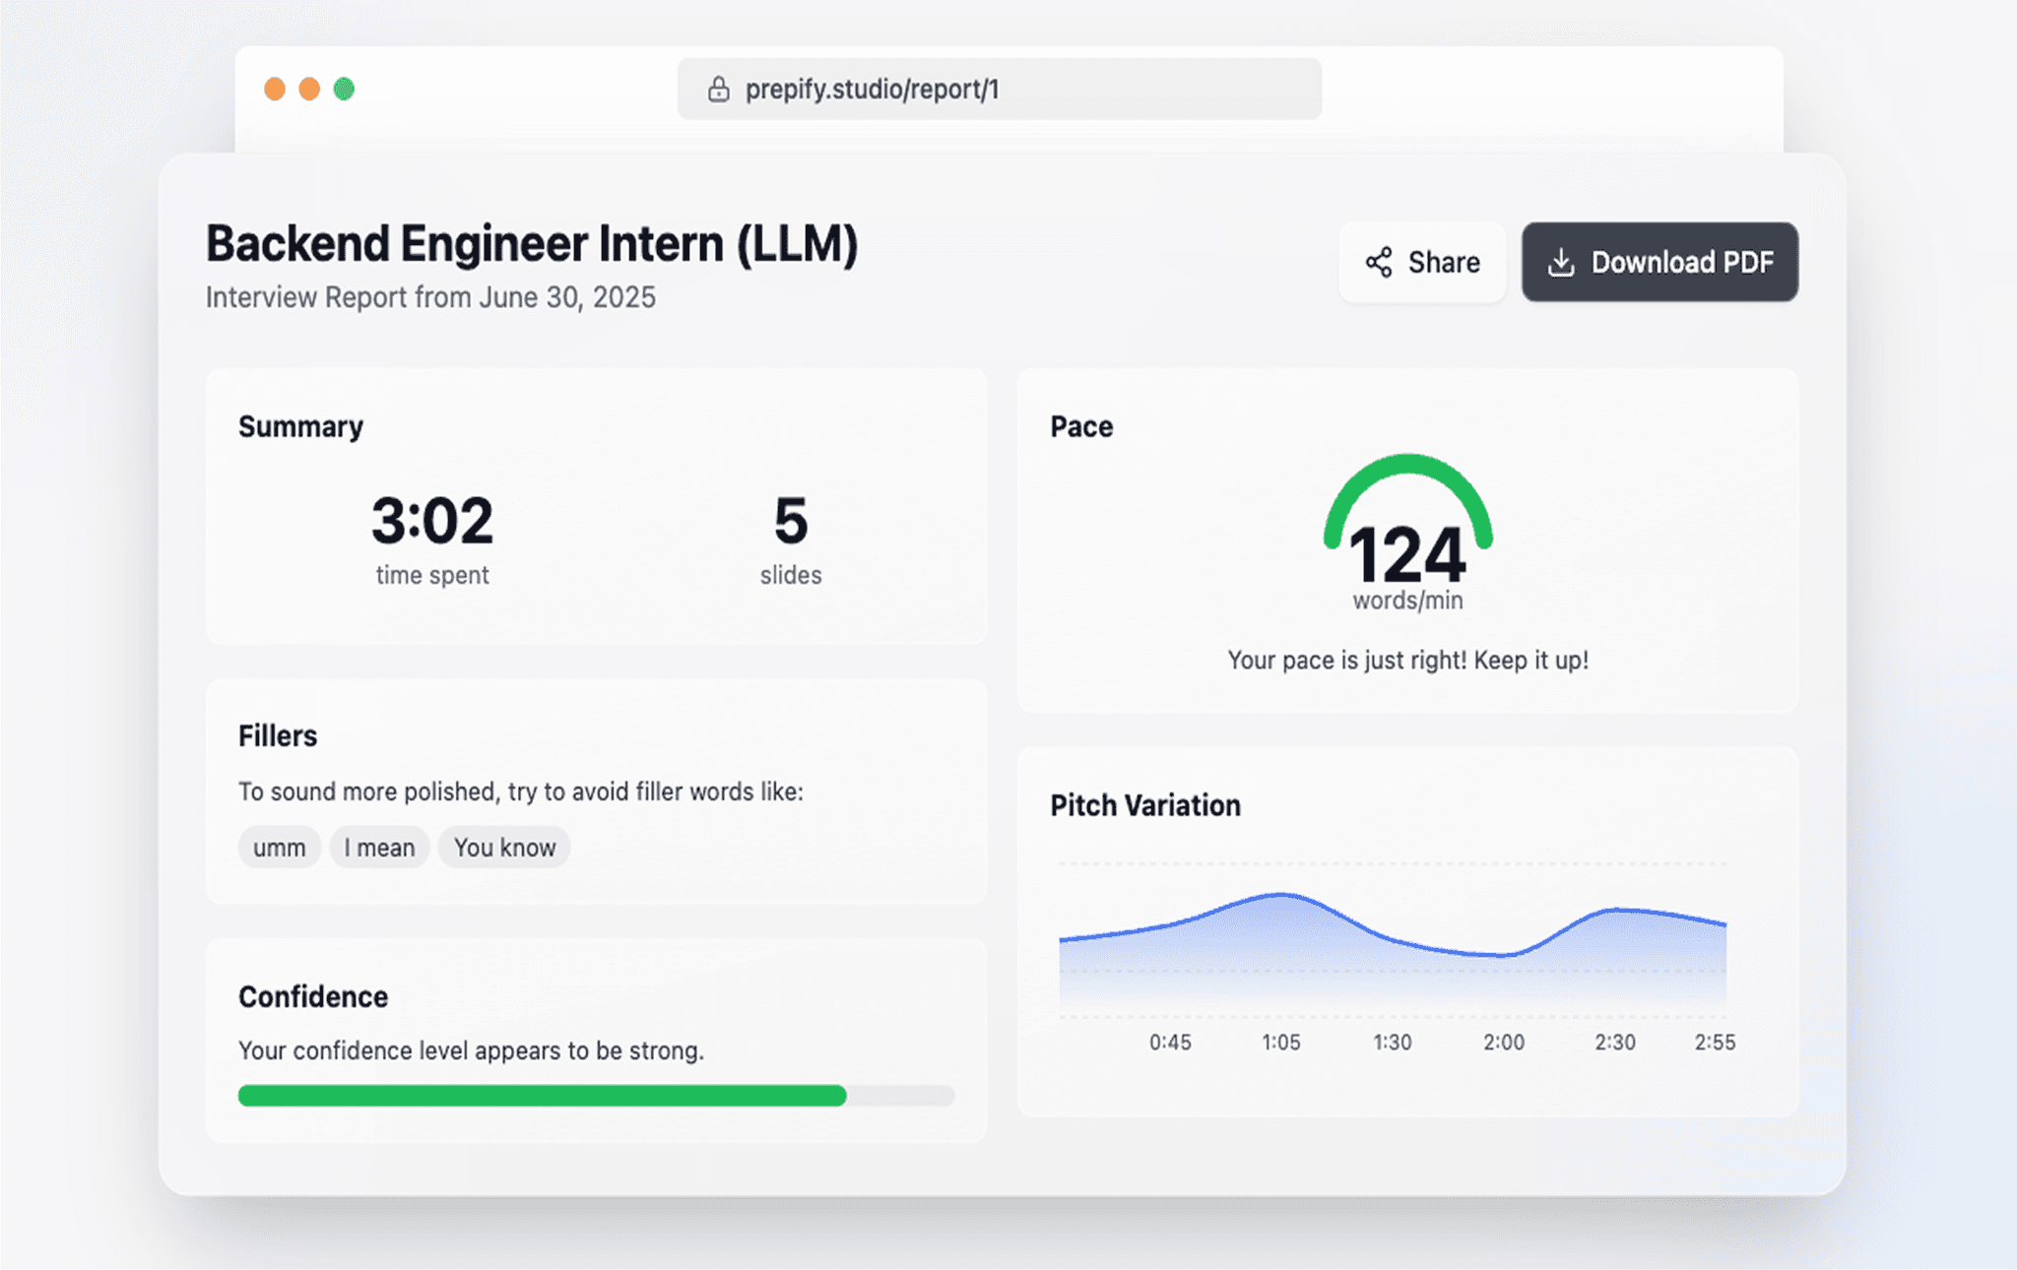The height and width of the screenshot is (1270, 2017).
Task: Expand the Pitch Variation panel
Action: [1144, 805]
